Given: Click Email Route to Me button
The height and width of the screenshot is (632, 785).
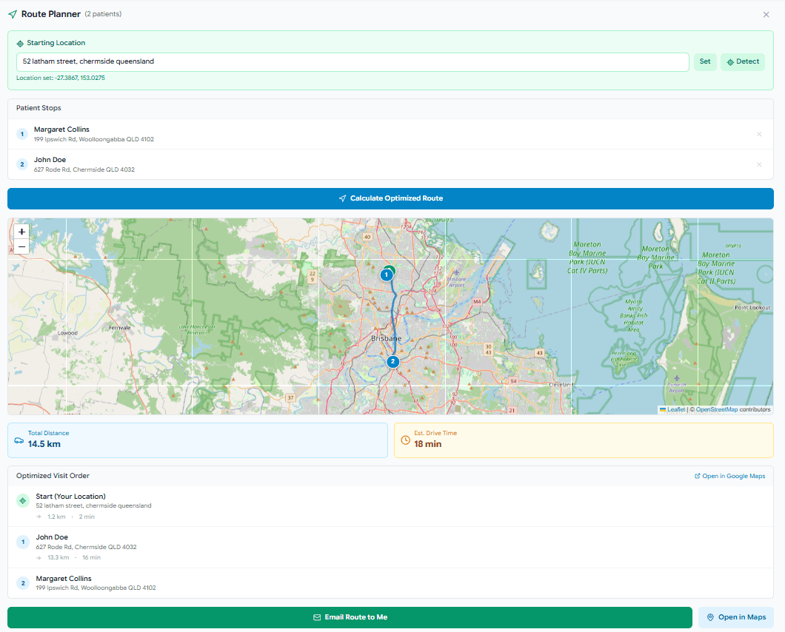Looking at the screenshot, I should click(x=350, y=617).
